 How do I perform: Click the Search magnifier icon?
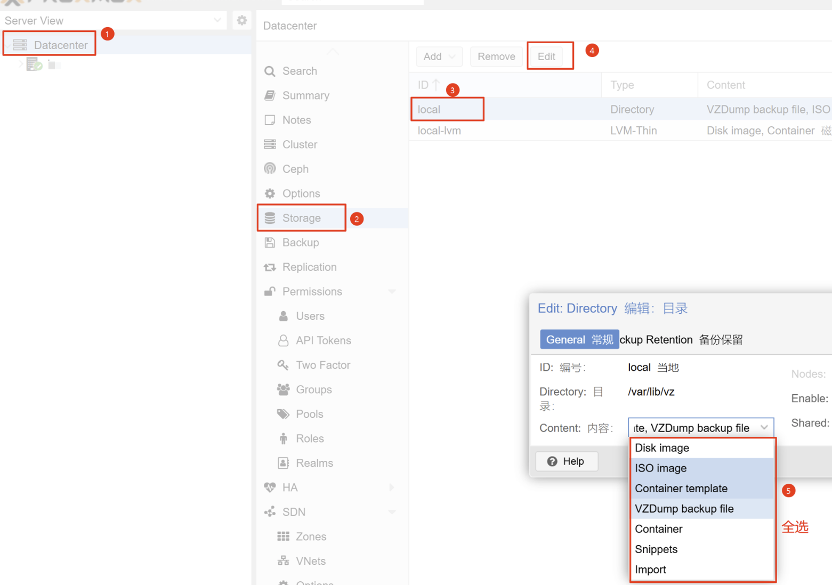pos(270,71)
